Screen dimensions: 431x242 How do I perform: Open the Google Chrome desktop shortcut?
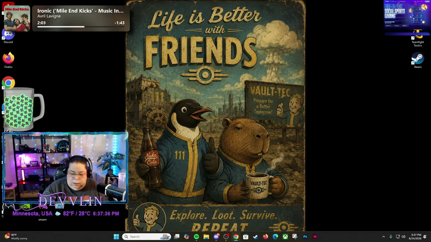[8, 84]
